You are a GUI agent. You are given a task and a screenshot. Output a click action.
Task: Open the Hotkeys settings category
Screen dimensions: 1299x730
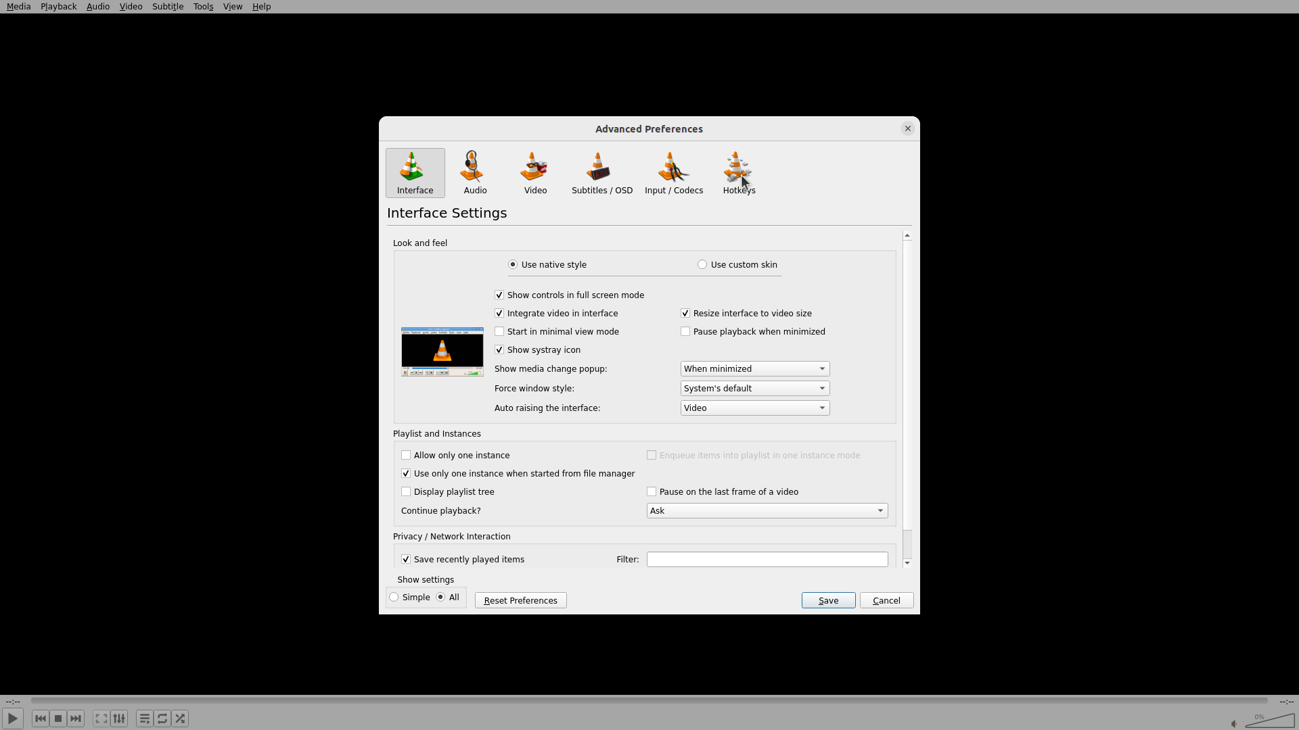pos(738,173)
